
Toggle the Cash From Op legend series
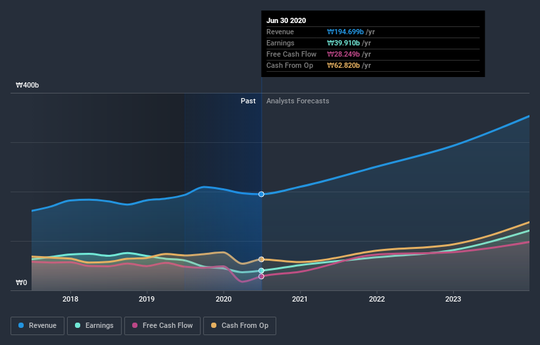point(239,326)
